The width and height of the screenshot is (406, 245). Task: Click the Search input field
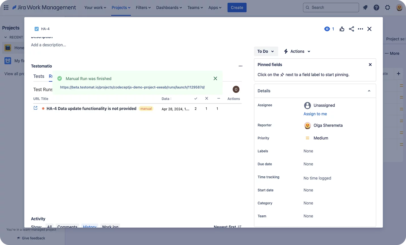331,8
